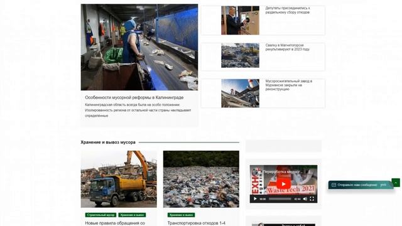Open 'Свалку в Магнитогорске рекультивируют в 2023 году'

[x=288, y=47]
